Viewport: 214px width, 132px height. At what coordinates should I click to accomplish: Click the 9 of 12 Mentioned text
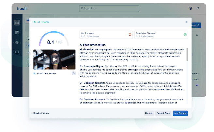(90, 36)
